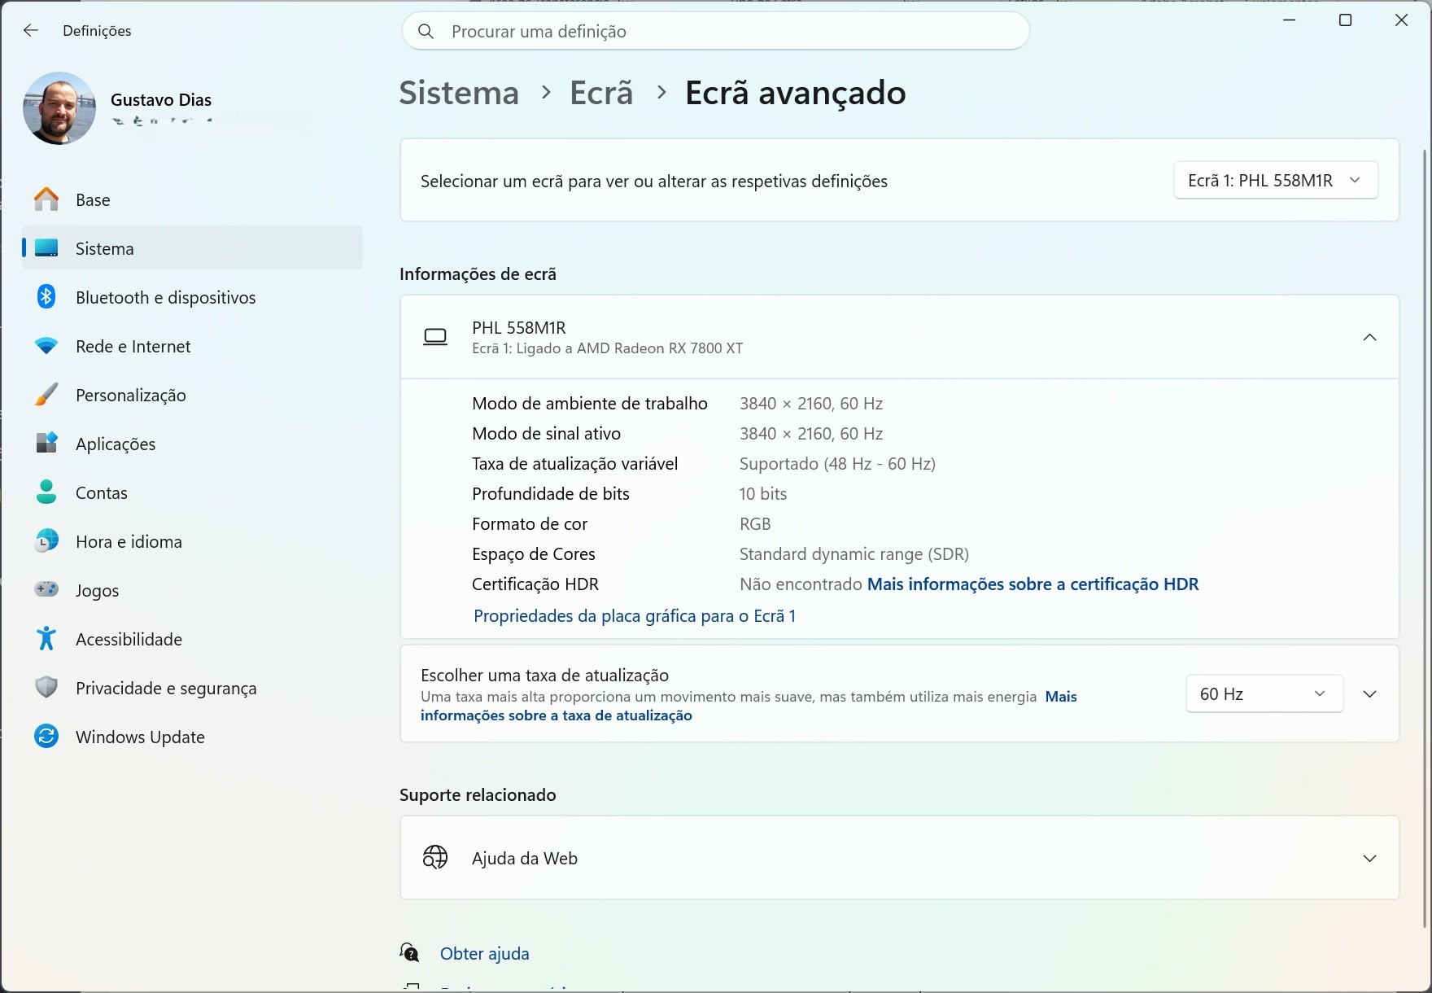Go to Base in the sidebar
1432x993 pixels.
(x=93, y=200)
